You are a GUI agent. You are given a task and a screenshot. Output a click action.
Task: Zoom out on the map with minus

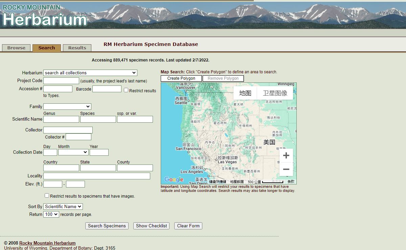[286, 169]
